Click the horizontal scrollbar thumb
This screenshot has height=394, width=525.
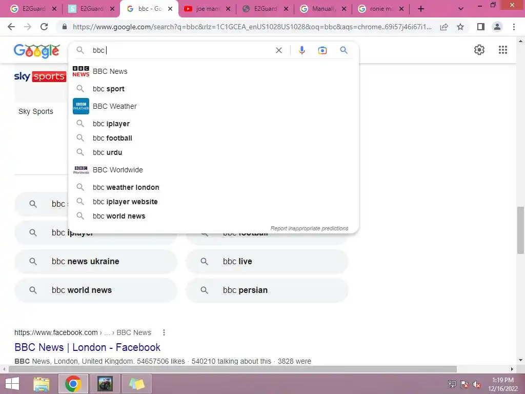[232, 369]
